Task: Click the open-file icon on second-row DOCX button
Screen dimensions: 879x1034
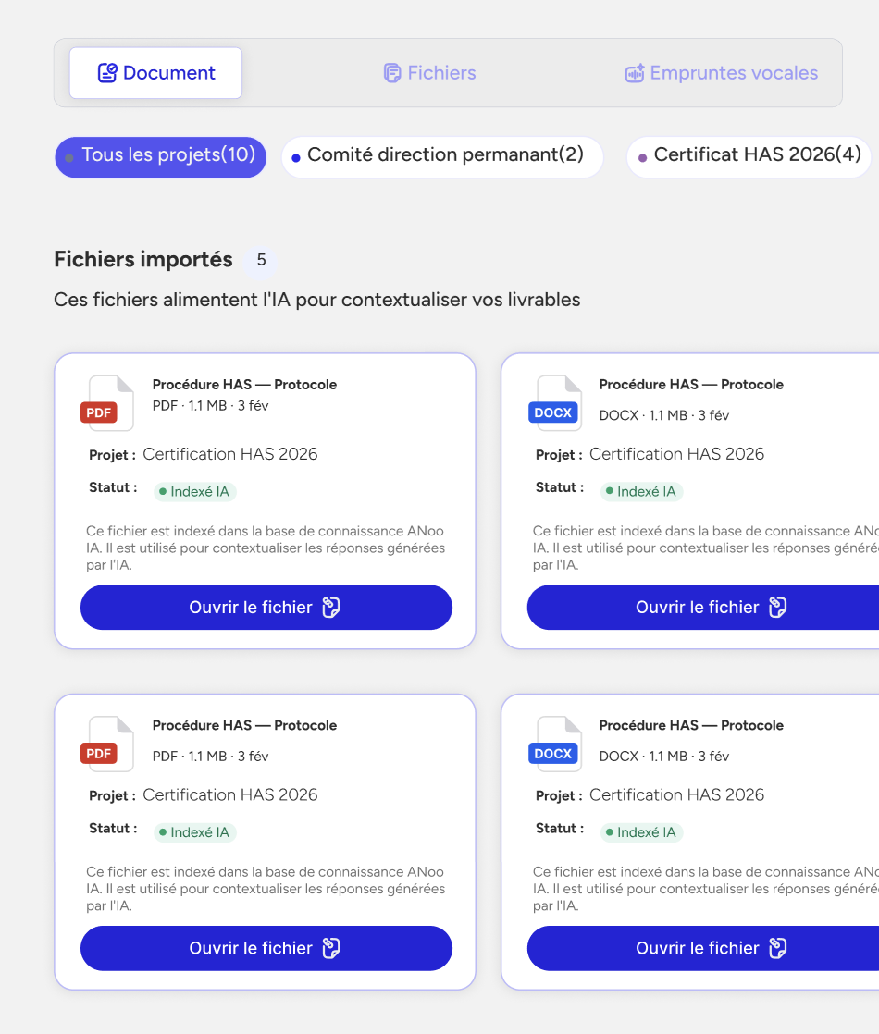Action: [x=777, y=948]
